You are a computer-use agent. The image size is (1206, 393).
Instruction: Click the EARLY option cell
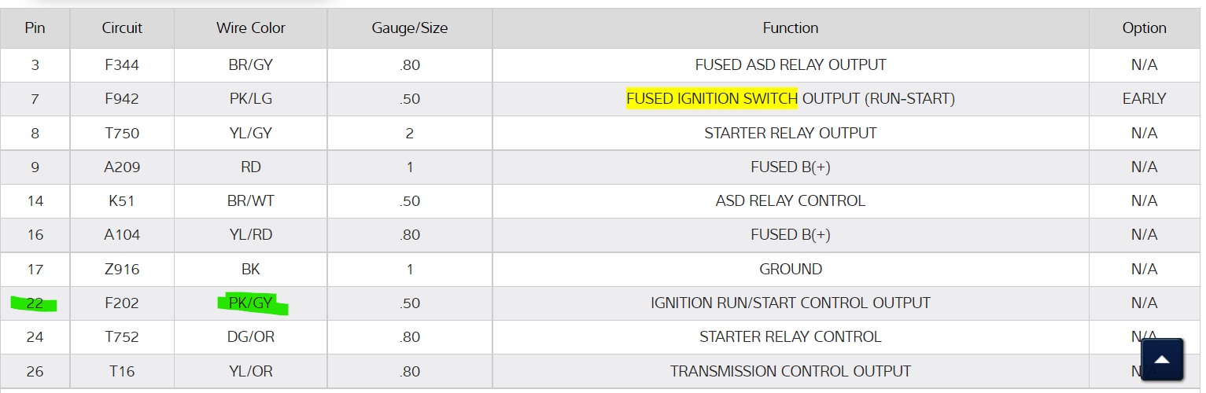[1144, 99]
